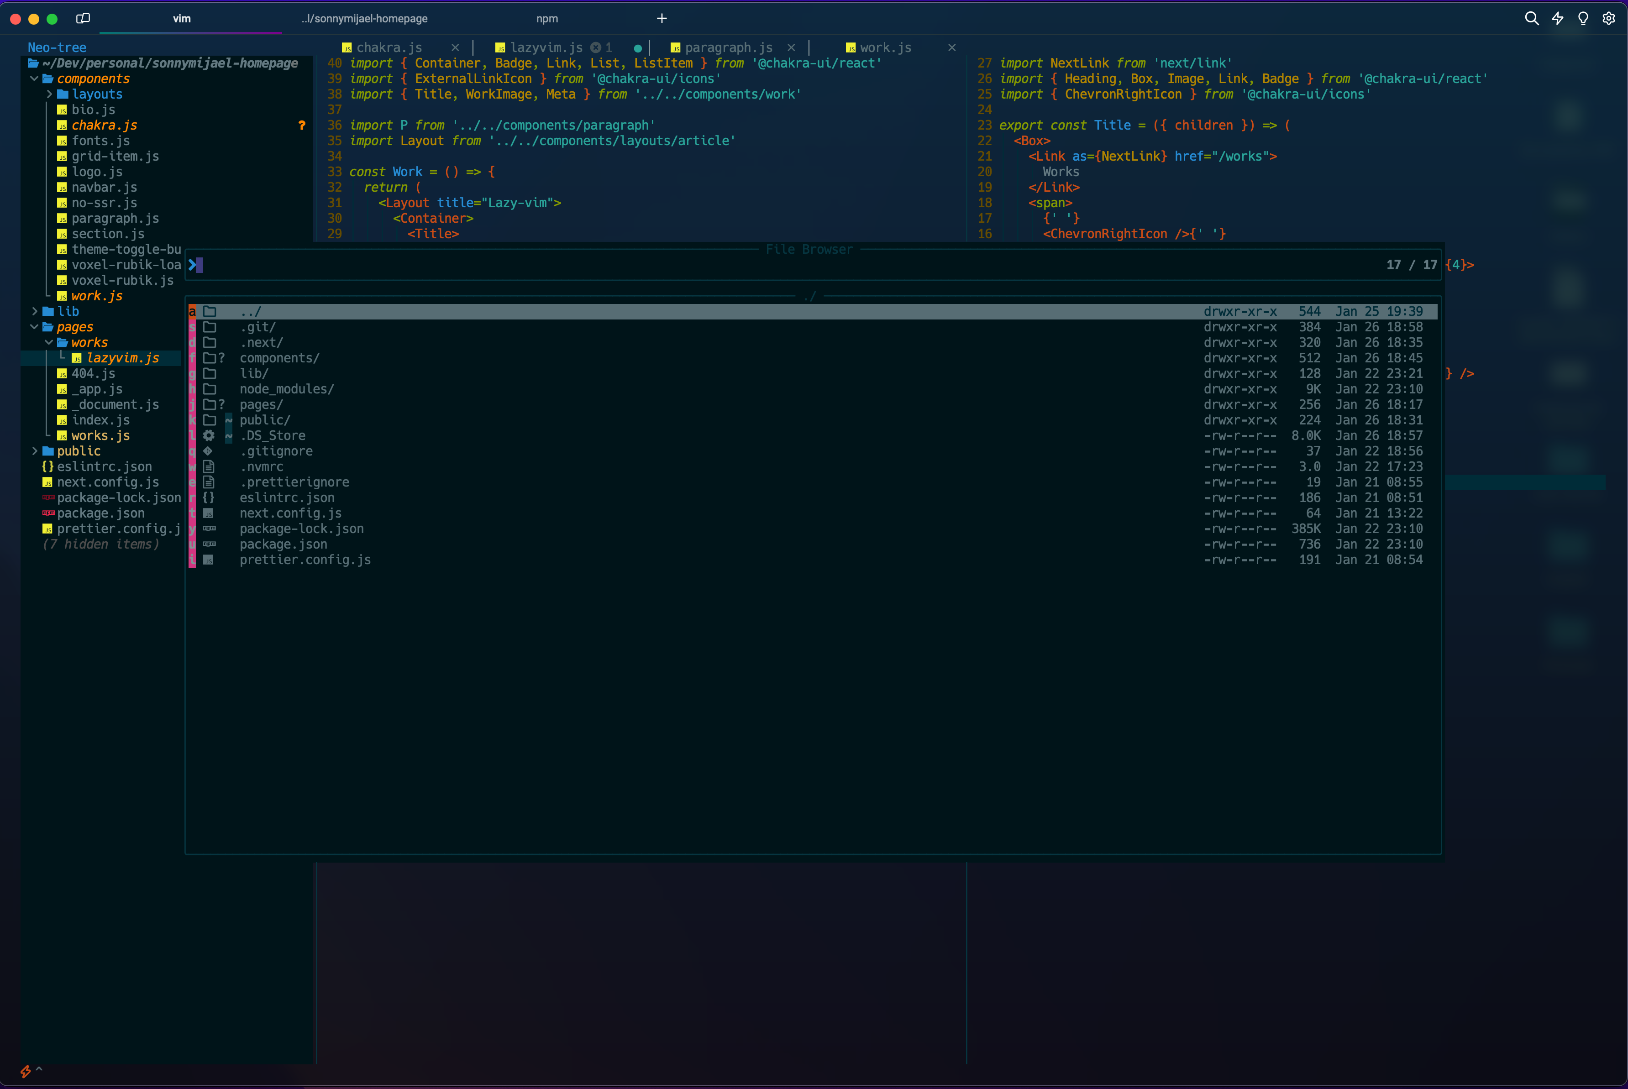
Task: Click the prettier.config.js JS icon in File Browser
Action: pos(208,560)
